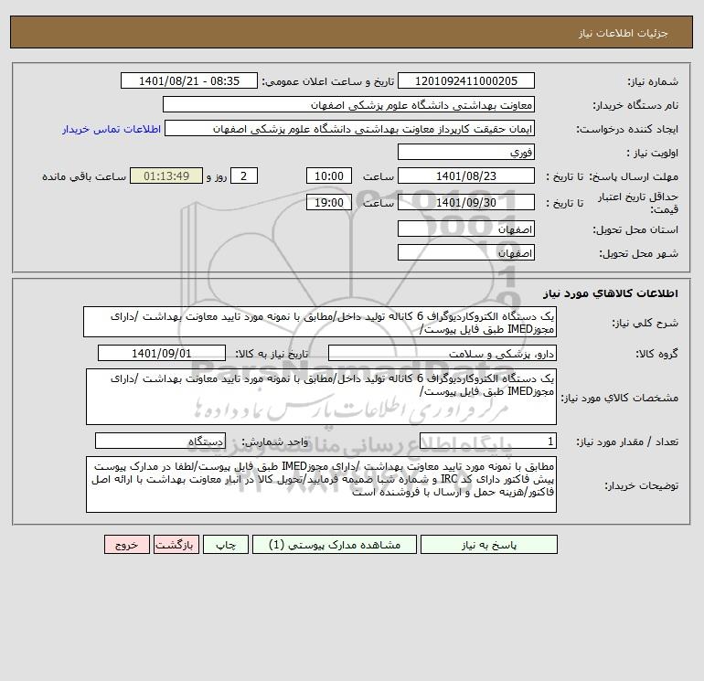Click the مهلت ارسال پاسخ label
The image size is (704, 681).
point(634,176)
